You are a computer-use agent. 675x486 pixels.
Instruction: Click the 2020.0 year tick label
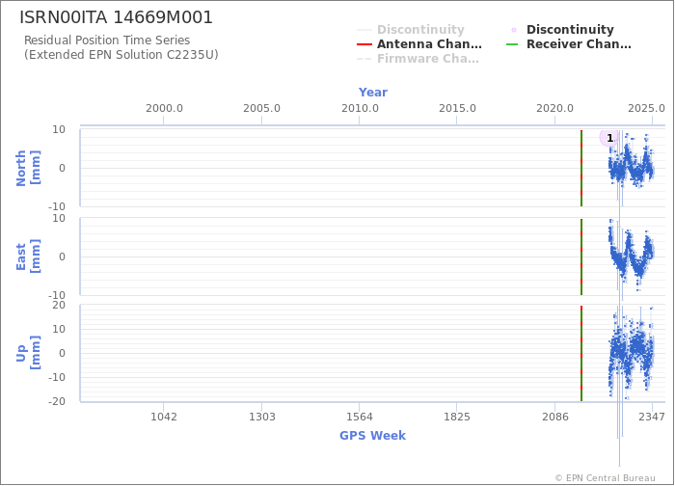point(554,108)
